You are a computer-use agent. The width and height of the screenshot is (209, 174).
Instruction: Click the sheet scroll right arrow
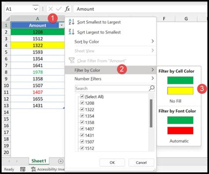(17, 161)
